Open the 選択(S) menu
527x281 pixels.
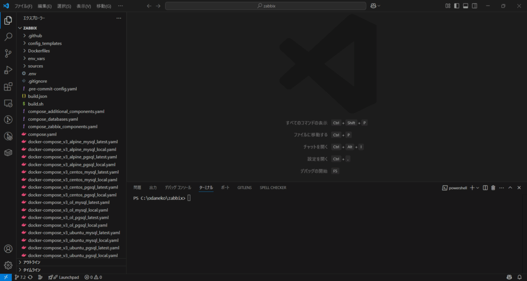pyautogui.click(x=64, y=6)
